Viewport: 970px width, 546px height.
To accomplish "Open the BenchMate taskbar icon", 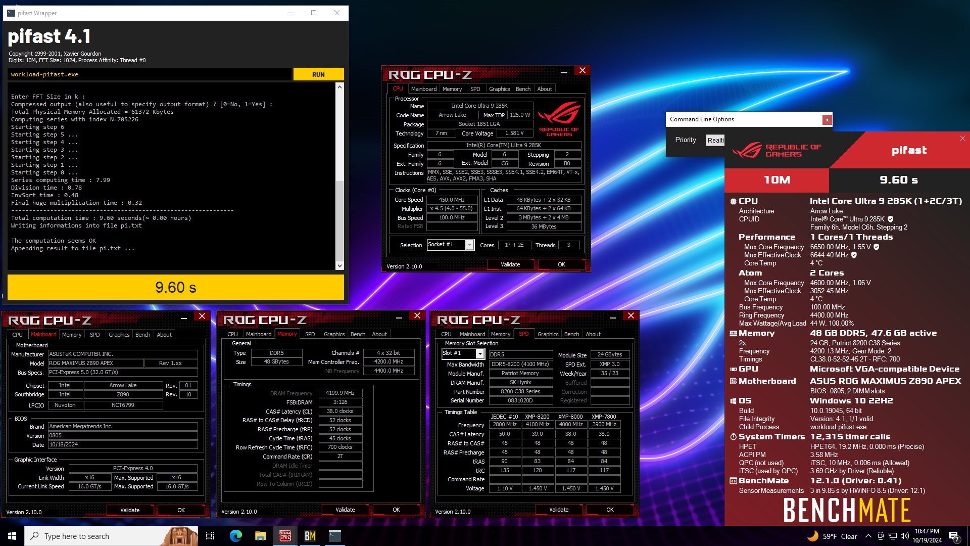I will click(310, 536).
